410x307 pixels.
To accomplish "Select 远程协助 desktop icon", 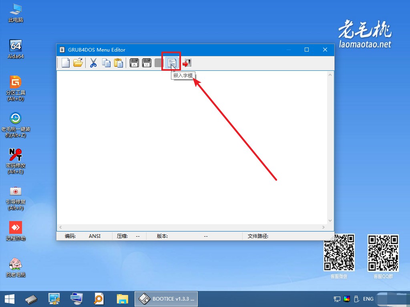I will [x=16, y=231].
